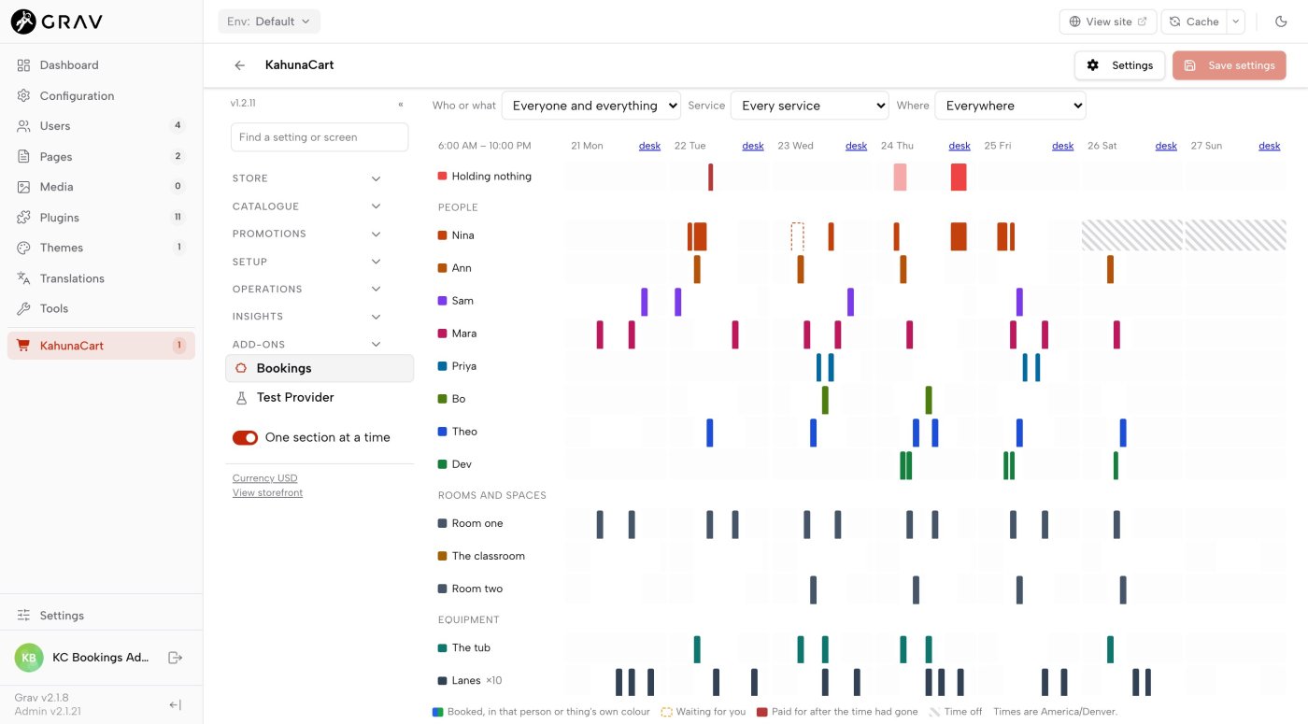This screenshot has width=1308, height=724.
Task: Toggle the One section at a time switch
Action: [x=245, y=437]
